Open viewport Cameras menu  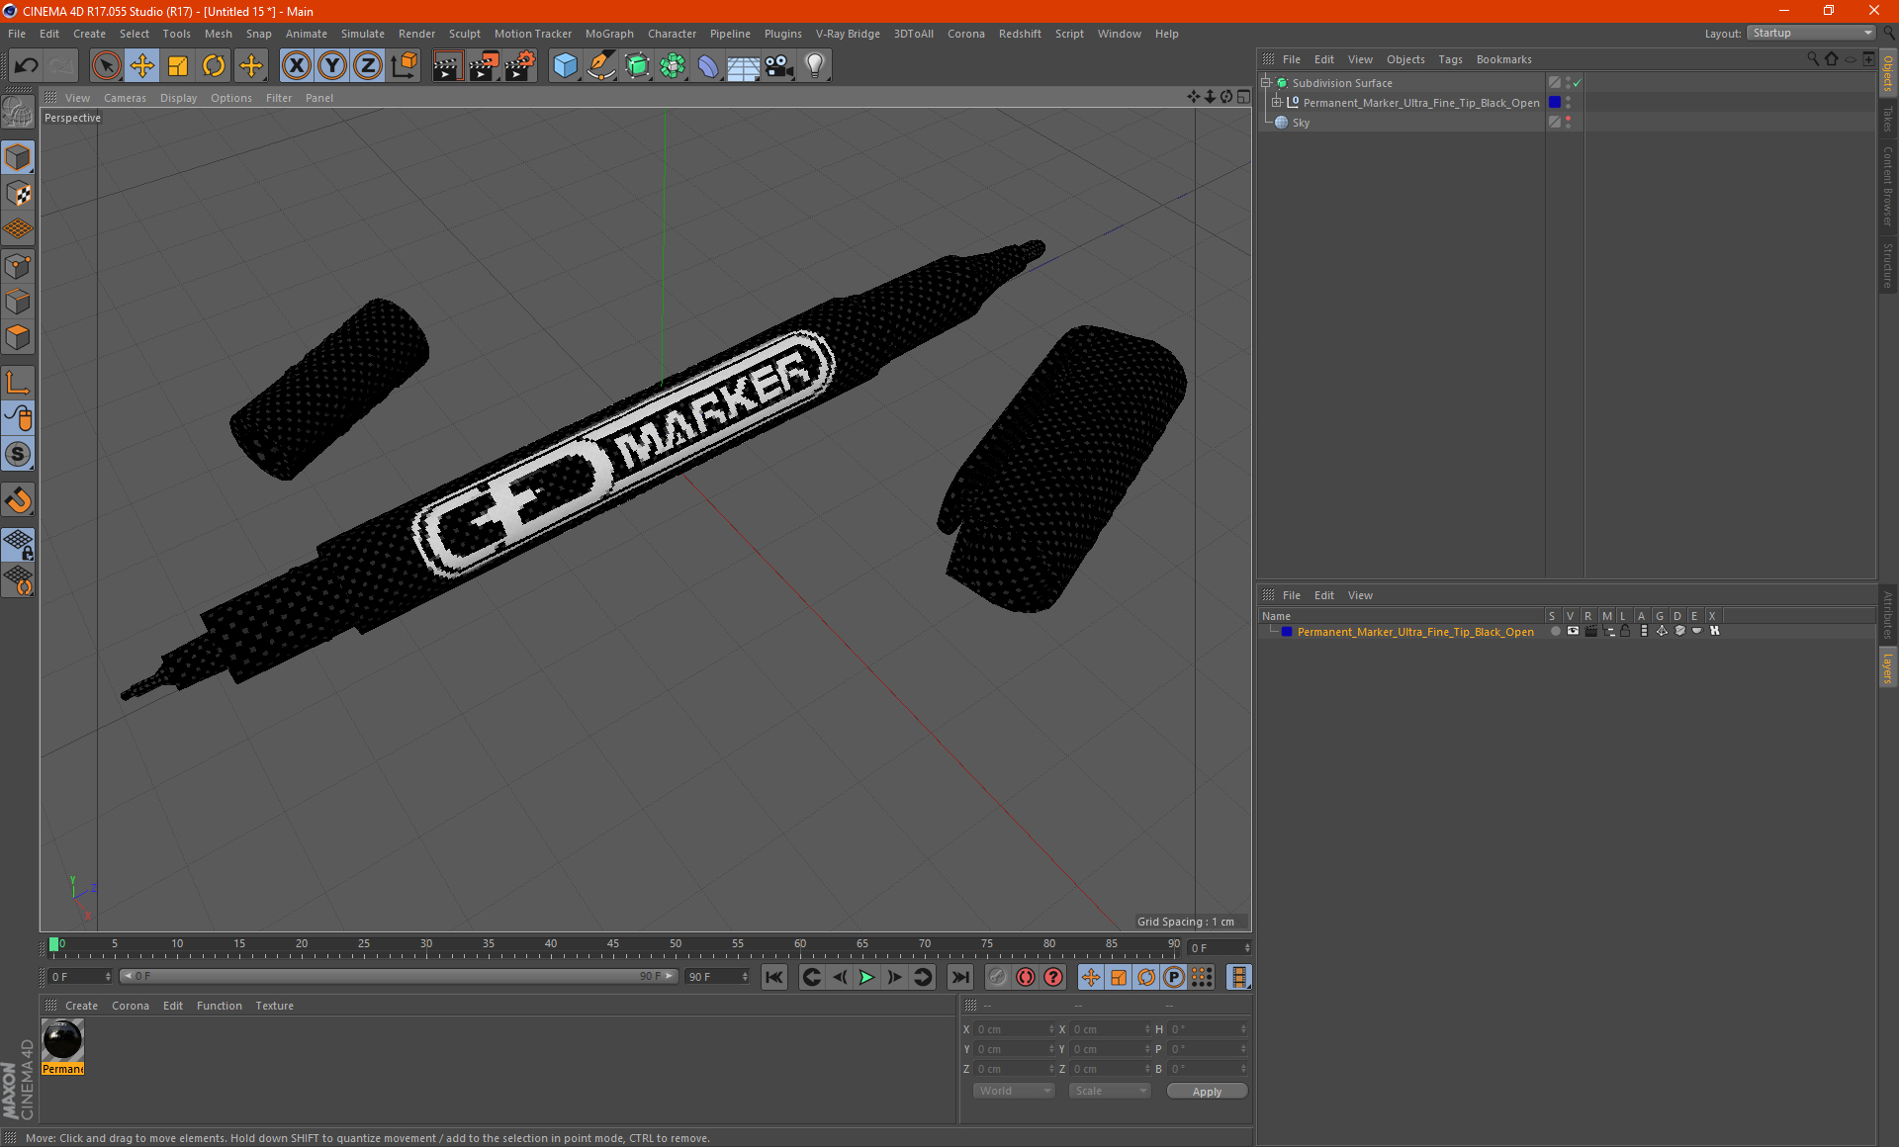pos(125,98)
